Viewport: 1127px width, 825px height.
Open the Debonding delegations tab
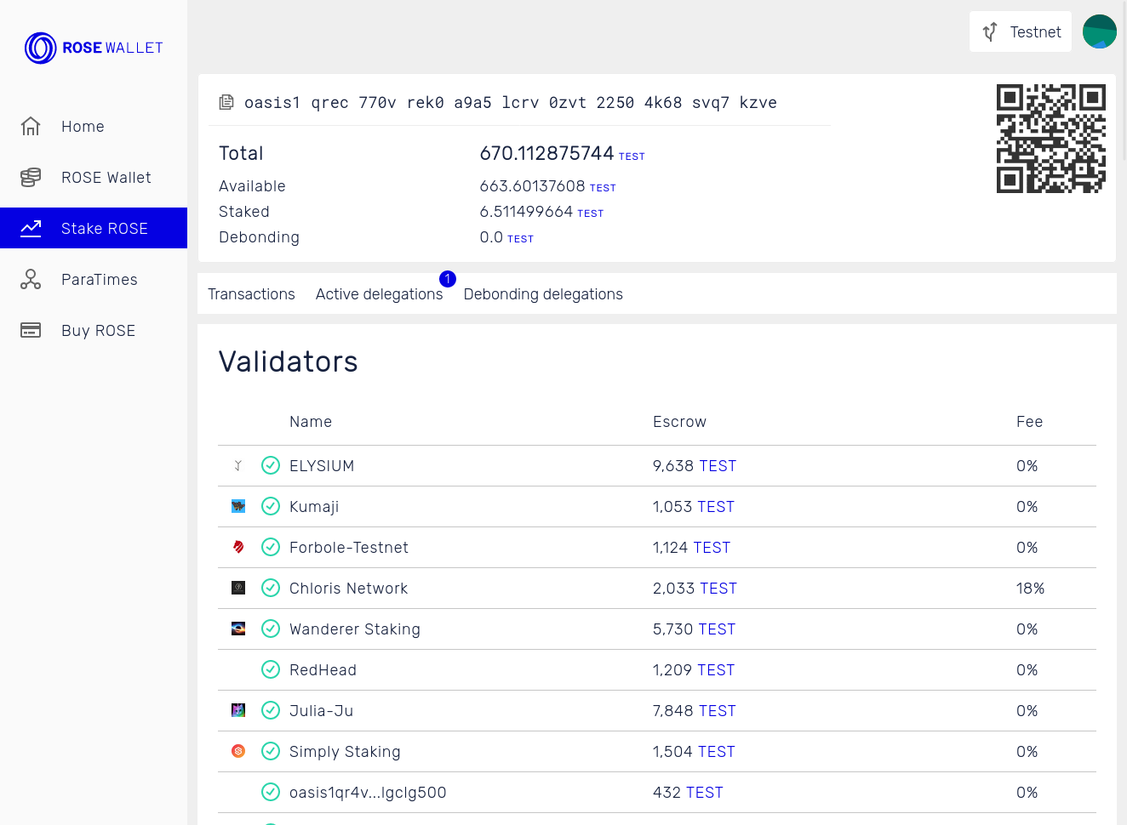pyautogui.click(x=543, y=294)
